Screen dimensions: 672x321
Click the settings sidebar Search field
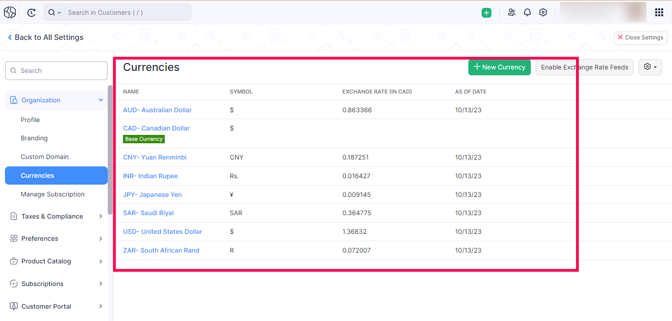[56, 70]
